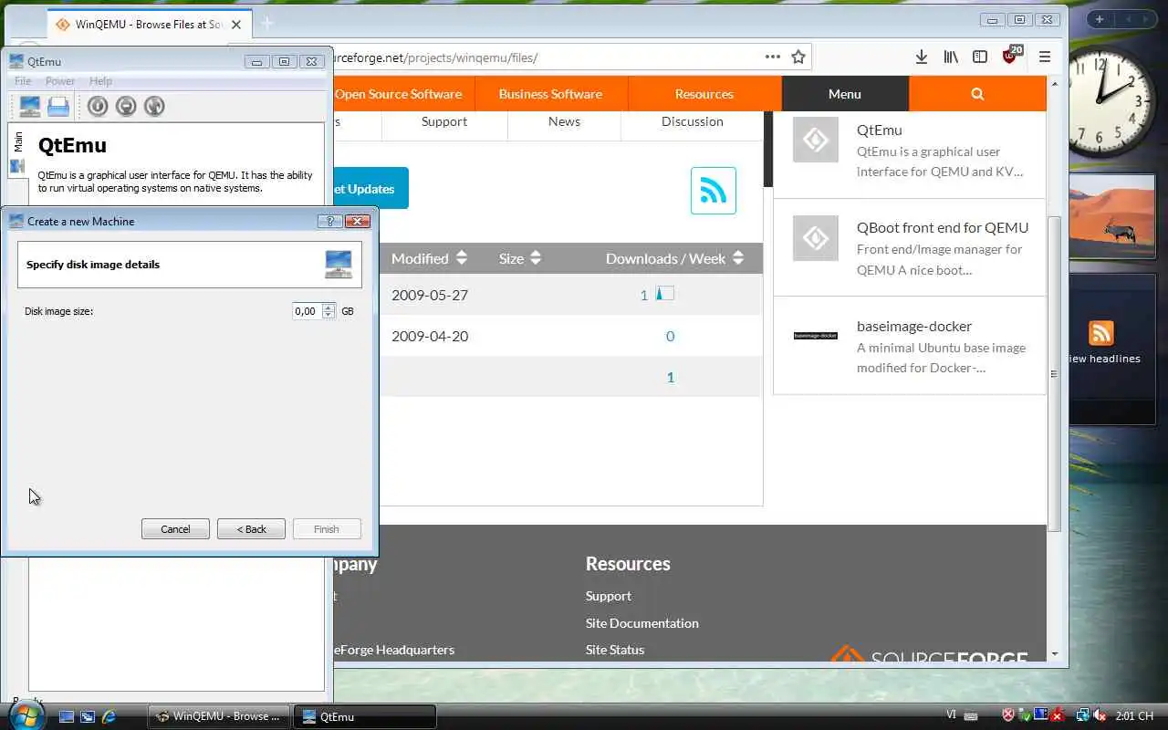This screenshot has width=1168, height=730.
Task: Click the Get Updates blue button
Action: (x=369, y=189)
